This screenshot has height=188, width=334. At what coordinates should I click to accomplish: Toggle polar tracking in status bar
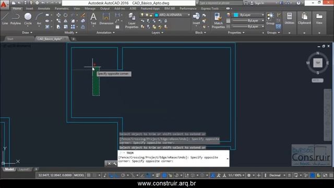coord(123,175)
